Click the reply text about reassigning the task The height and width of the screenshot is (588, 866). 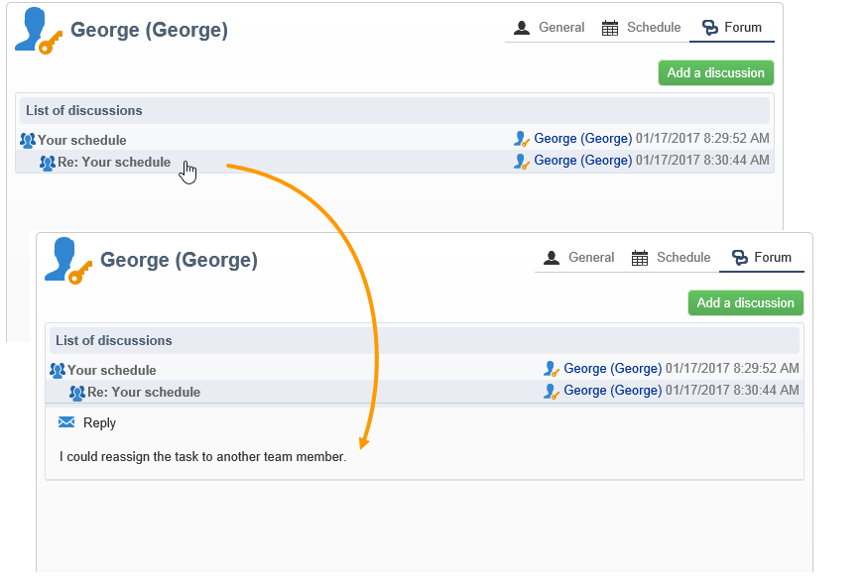click(x=203, y=457)
